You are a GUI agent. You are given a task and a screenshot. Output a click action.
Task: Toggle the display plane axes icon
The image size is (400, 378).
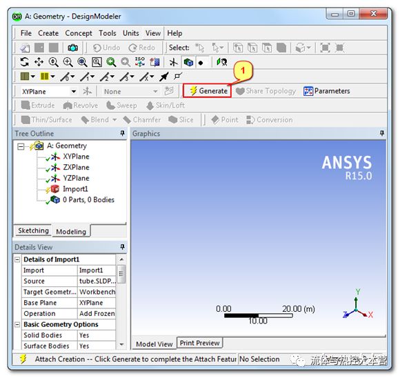tap(174, 62)
